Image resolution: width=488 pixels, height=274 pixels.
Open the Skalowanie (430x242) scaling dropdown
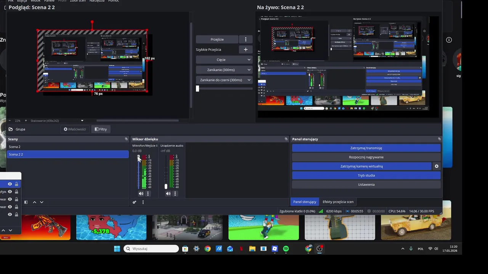point(57,121)
